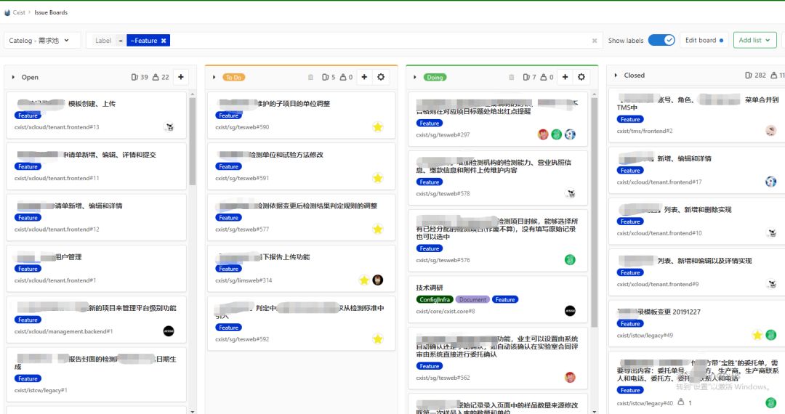Click the Doing list vertical scrollbar

click(x=595, y=213)
